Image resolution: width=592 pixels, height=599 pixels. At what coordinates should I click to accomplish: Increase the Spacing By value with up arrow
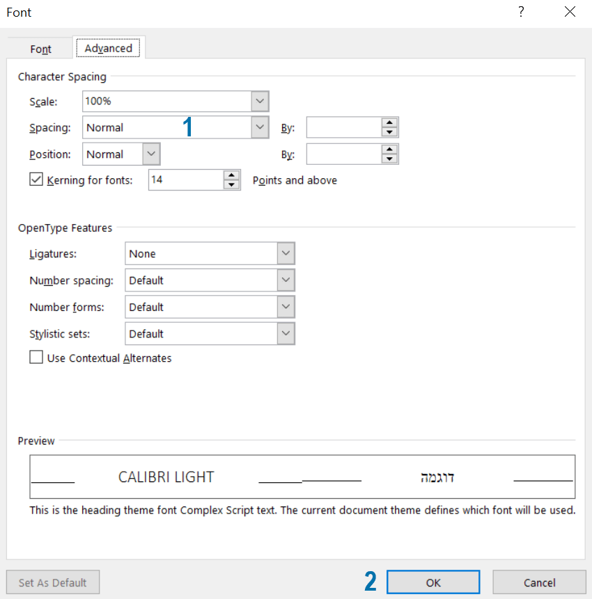pos(390,123)
